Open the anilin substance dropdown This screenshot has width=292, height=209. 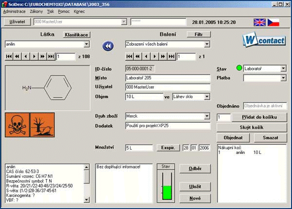[x=86, y=44]
